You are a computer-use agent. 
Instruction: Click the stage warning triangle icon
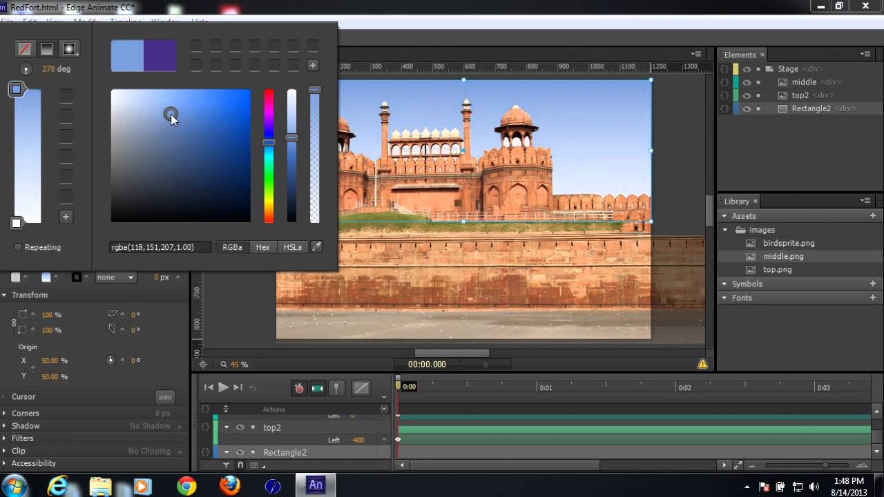pos(702,364)
